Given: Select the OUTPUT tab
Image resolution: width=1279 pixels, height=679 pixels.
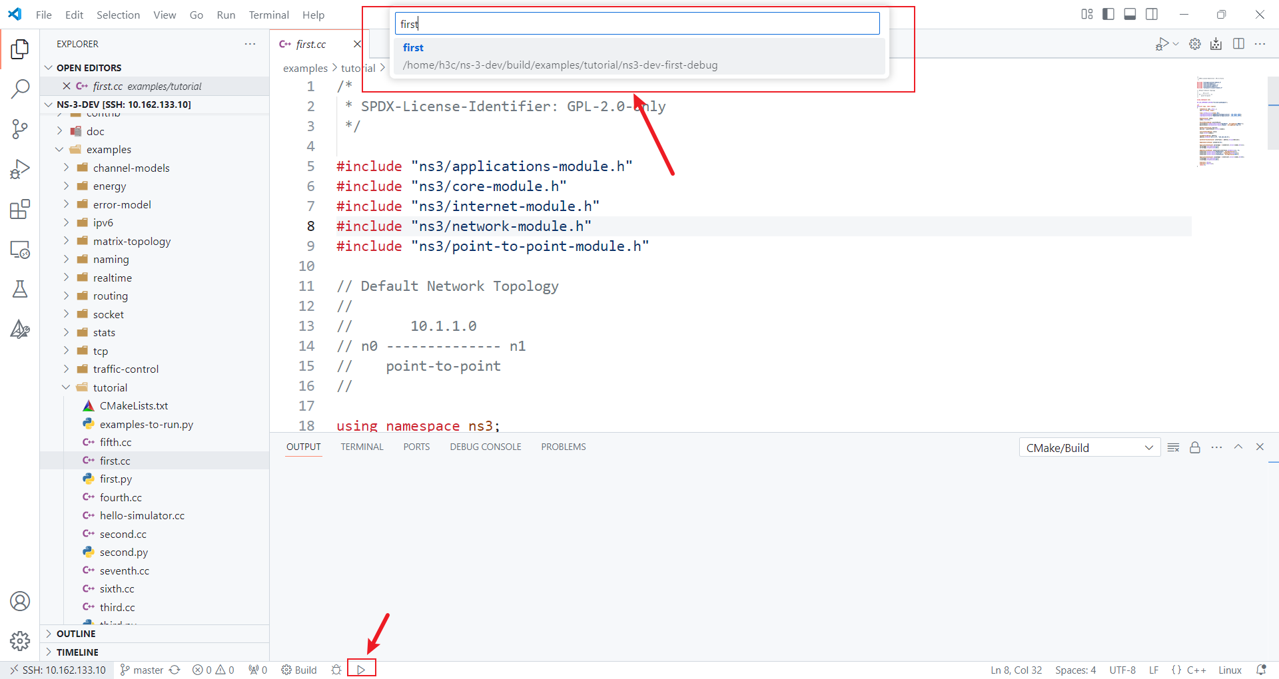Looking at the screenshot, I should click(304, 447).
